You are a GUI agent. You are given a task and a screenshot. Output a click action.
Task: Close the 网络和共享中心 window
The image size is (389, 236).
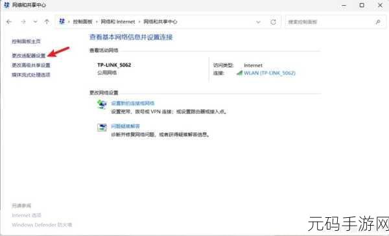(x=380, y=5)
